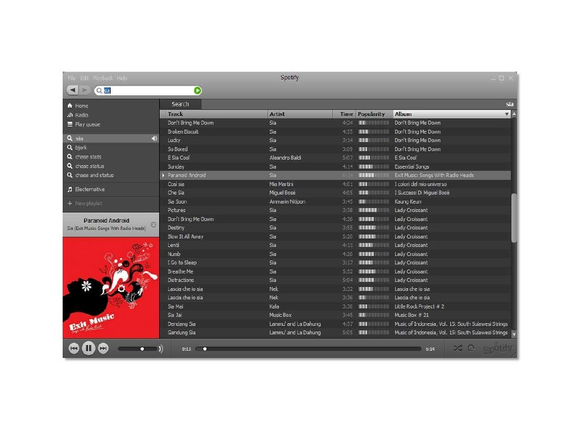This screenshot has height=433, width=578.
Task: Select the Broken Biscuit track
Action: click(183, 131)
